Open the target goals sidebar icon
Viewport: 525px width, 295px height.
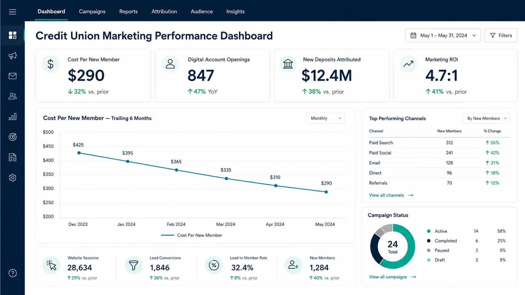pyautogui.click(x=13, y=137)
